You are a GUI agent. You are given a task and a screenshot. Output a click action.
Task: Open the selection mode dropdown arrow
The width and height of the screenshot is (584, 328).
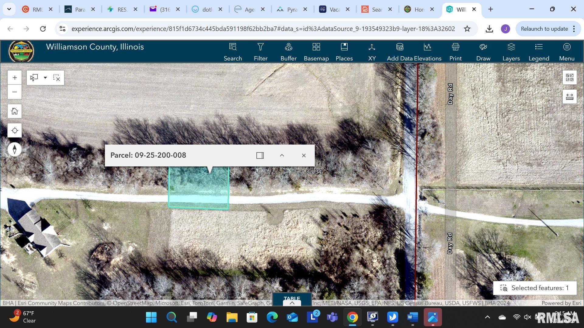45,77
